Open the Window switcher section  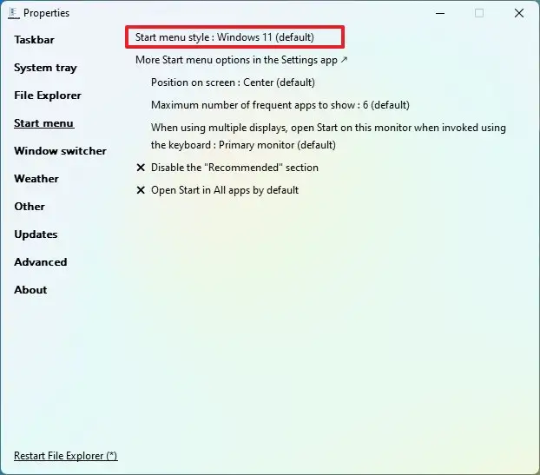pos(60,151)
